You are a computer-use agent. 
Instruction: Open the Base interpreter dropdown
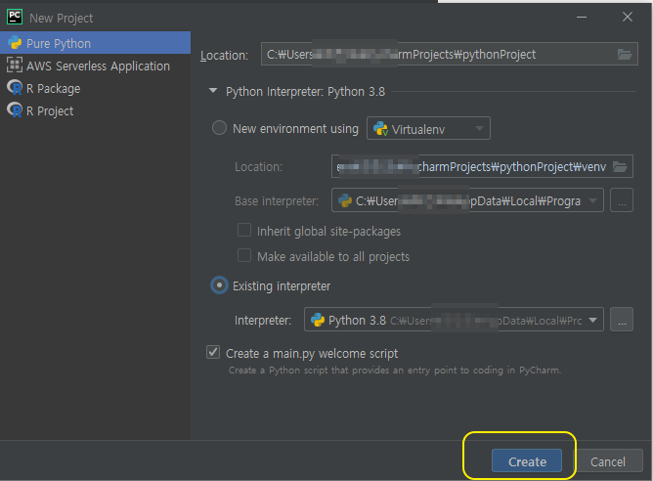tap(467, 200)
